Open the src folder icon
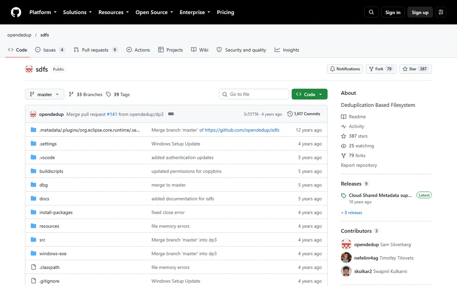The height and width of the screenshot is (286, 457). 34,239
